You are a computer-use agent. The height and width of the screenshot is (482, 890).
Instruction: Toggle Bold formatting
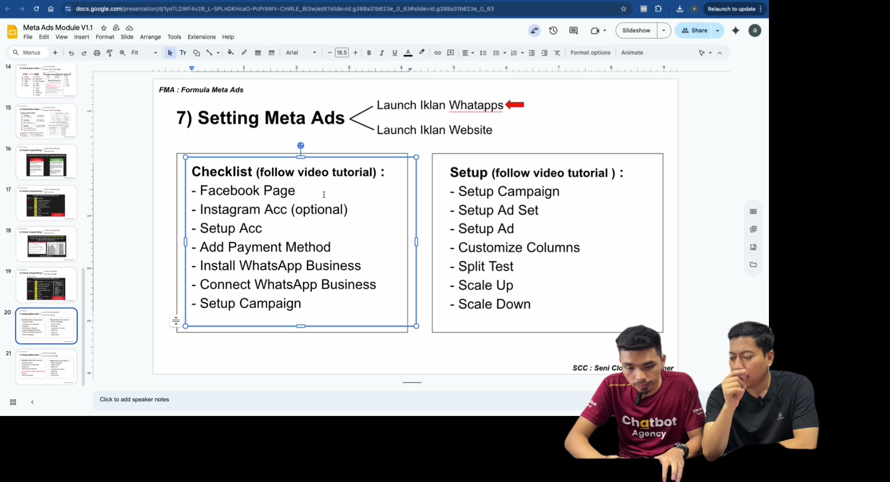[369, 53]
